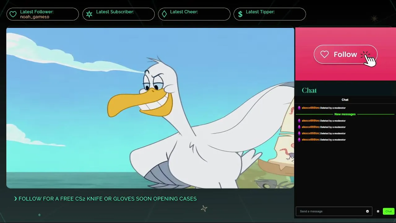Click the Latest Cheer label
Viewport: 396px width, 223px height.
(x=184, y=12)
